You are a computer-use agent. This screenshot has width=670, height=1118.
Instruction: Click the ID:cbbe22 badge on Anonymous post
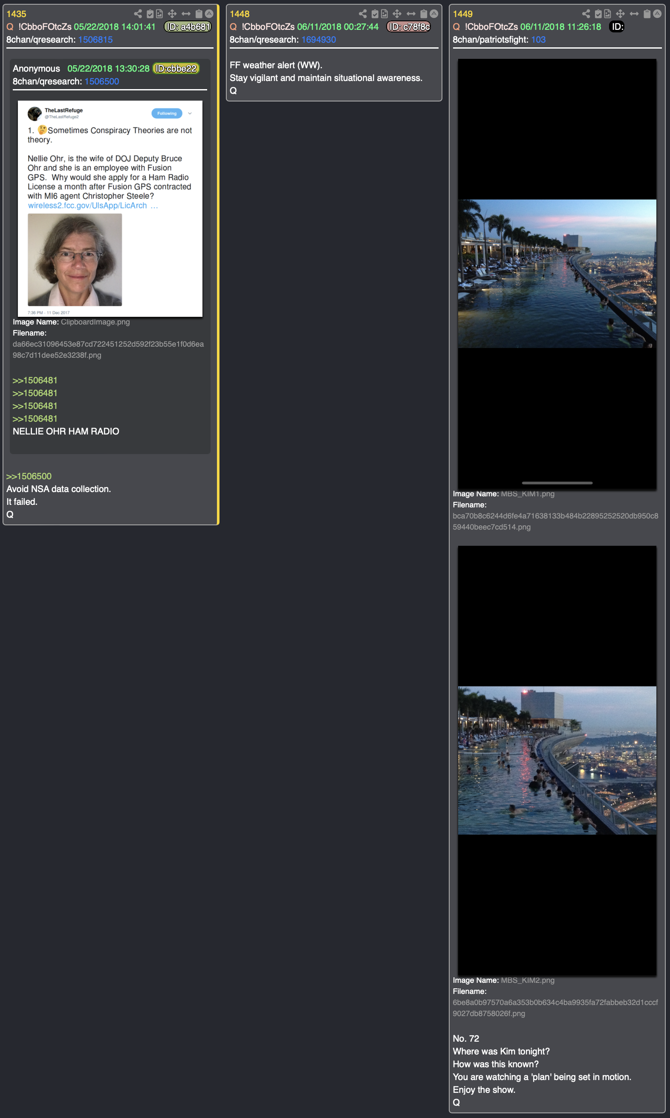[x=176, y=69]
